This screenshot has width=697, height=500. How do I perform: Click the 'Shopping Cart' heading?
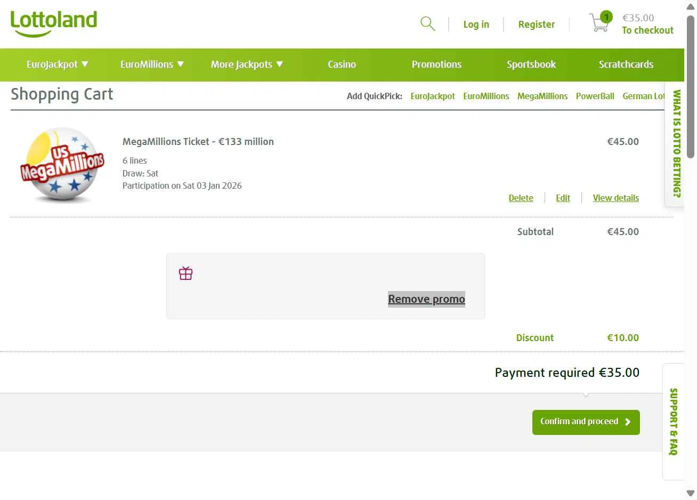62,94
